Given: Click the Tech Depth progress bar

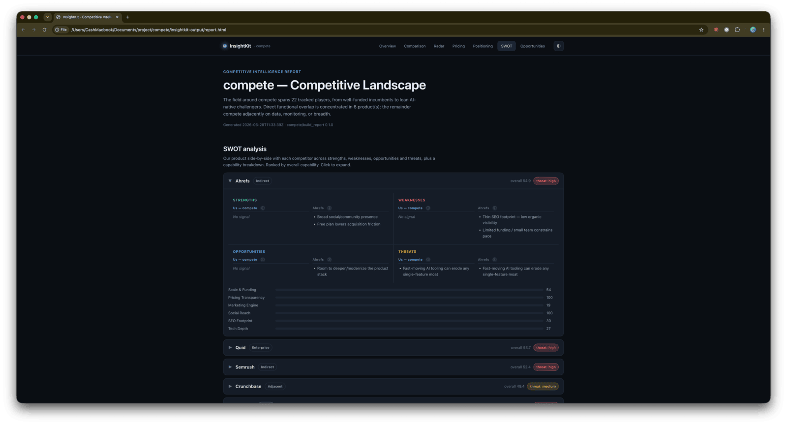Looking at the screenshot, I should [409, 329].
